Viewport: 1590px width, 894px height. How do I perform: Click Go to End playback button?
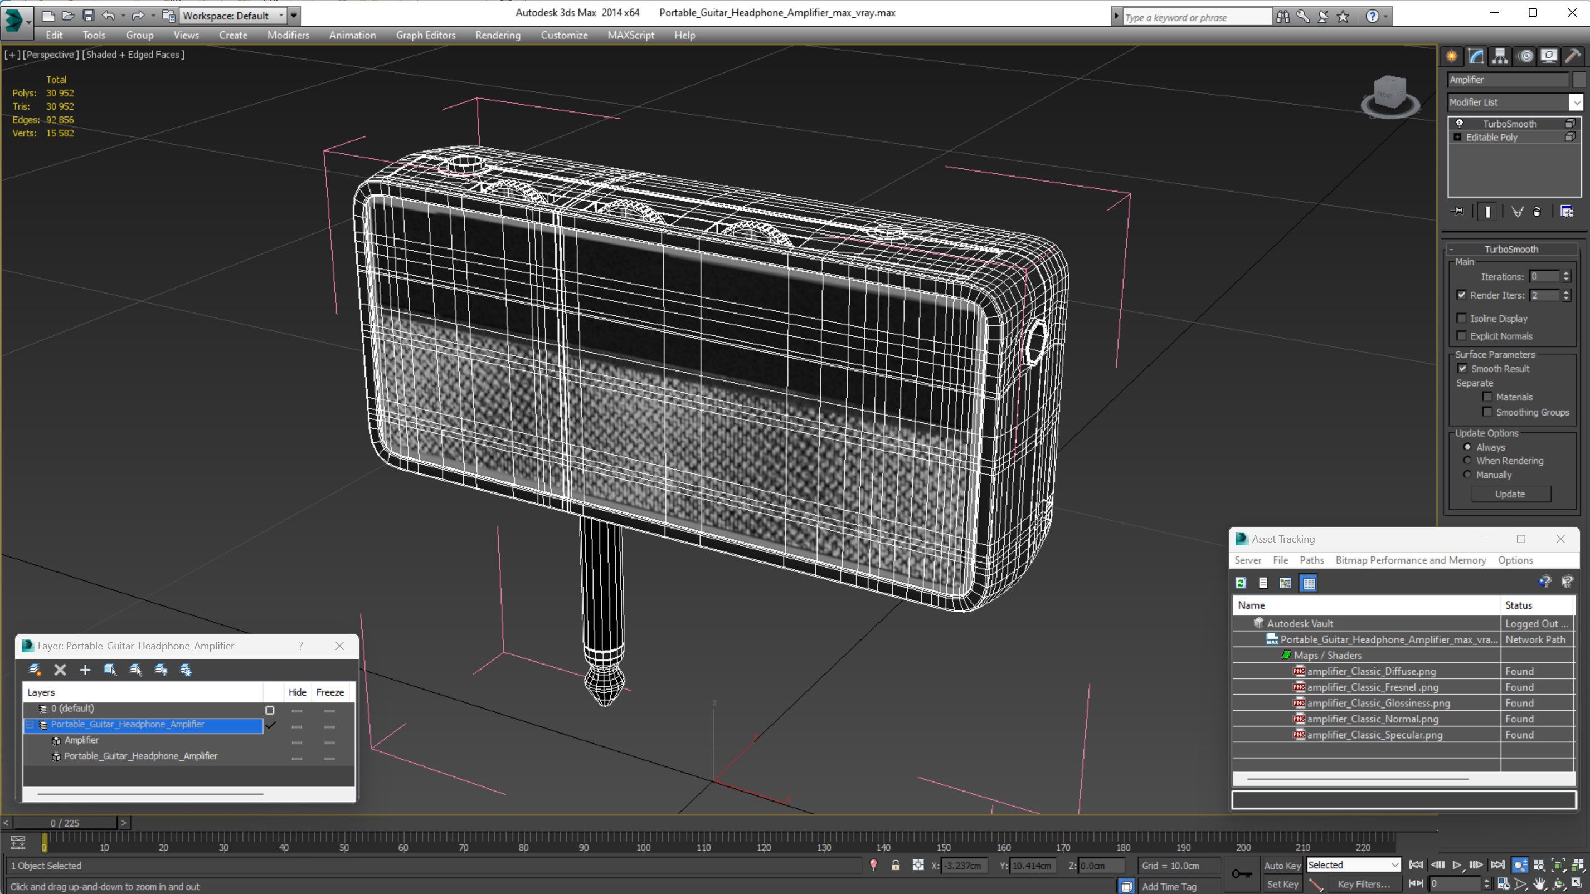point(1497,865)
